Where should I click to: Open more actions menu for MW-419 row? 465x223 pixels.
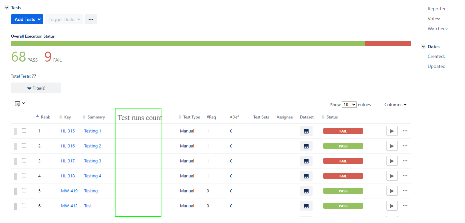click(405, 191)
